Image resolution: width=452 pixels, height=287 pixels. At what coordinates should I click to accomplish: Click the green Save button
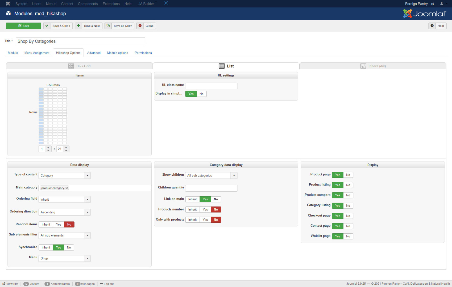23,26
